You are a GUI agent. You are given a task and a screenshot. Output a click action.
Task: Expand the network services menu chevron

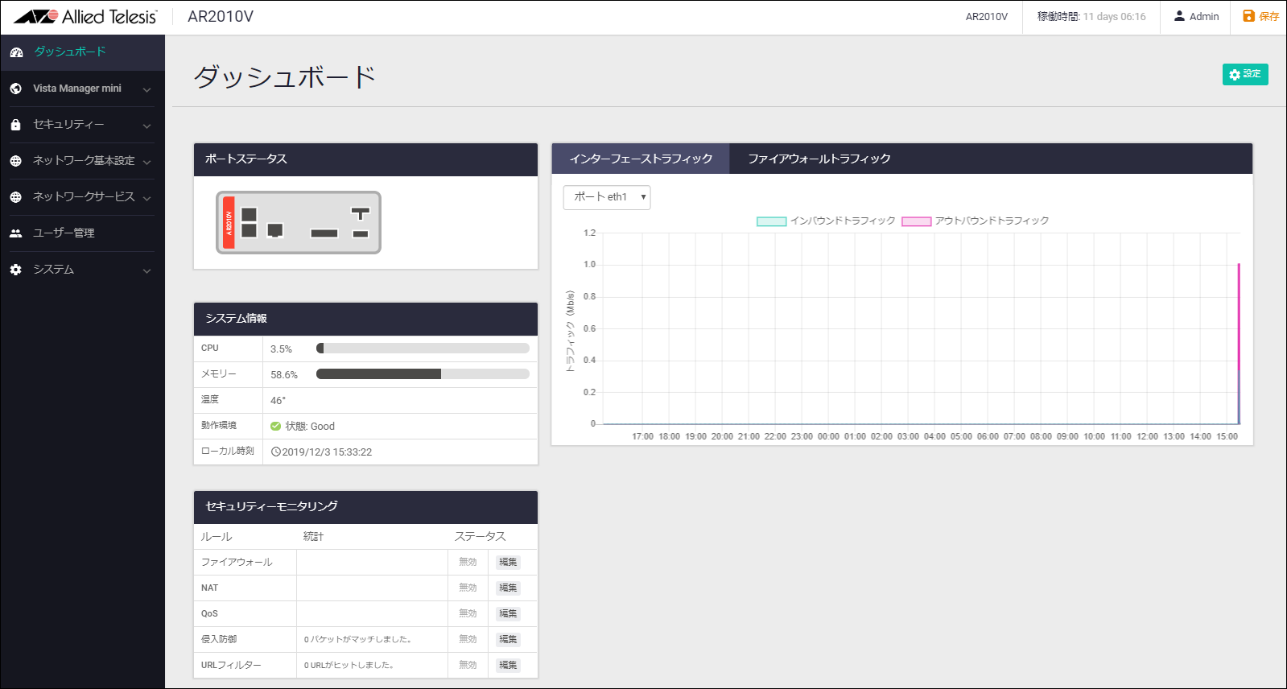146,198
